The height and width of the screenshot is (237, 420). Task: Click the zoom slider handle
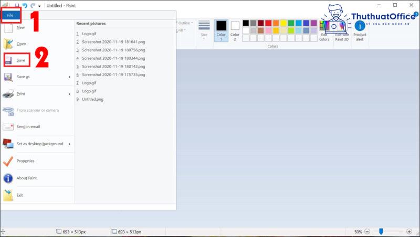[381, 231]
